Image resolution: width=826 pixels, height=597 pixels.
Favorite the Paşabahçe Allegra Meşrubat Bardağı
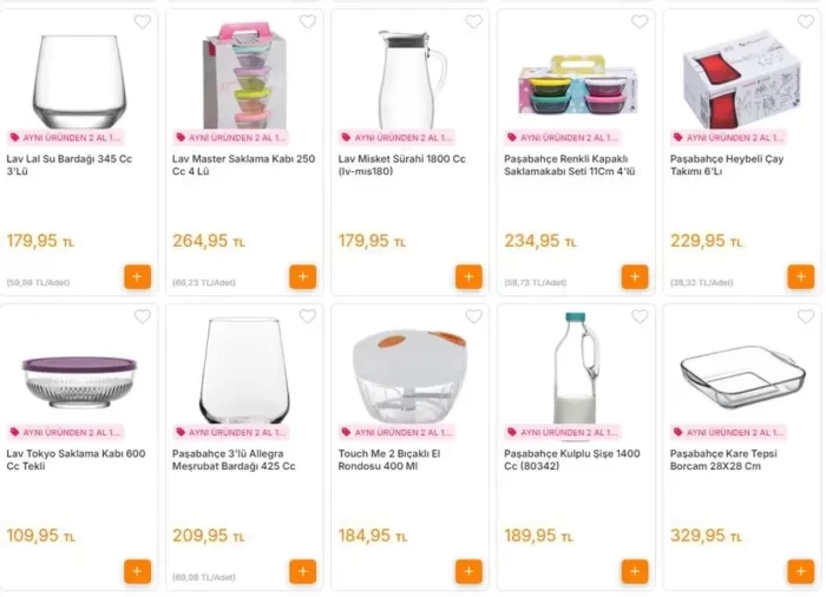pos(308,316)
